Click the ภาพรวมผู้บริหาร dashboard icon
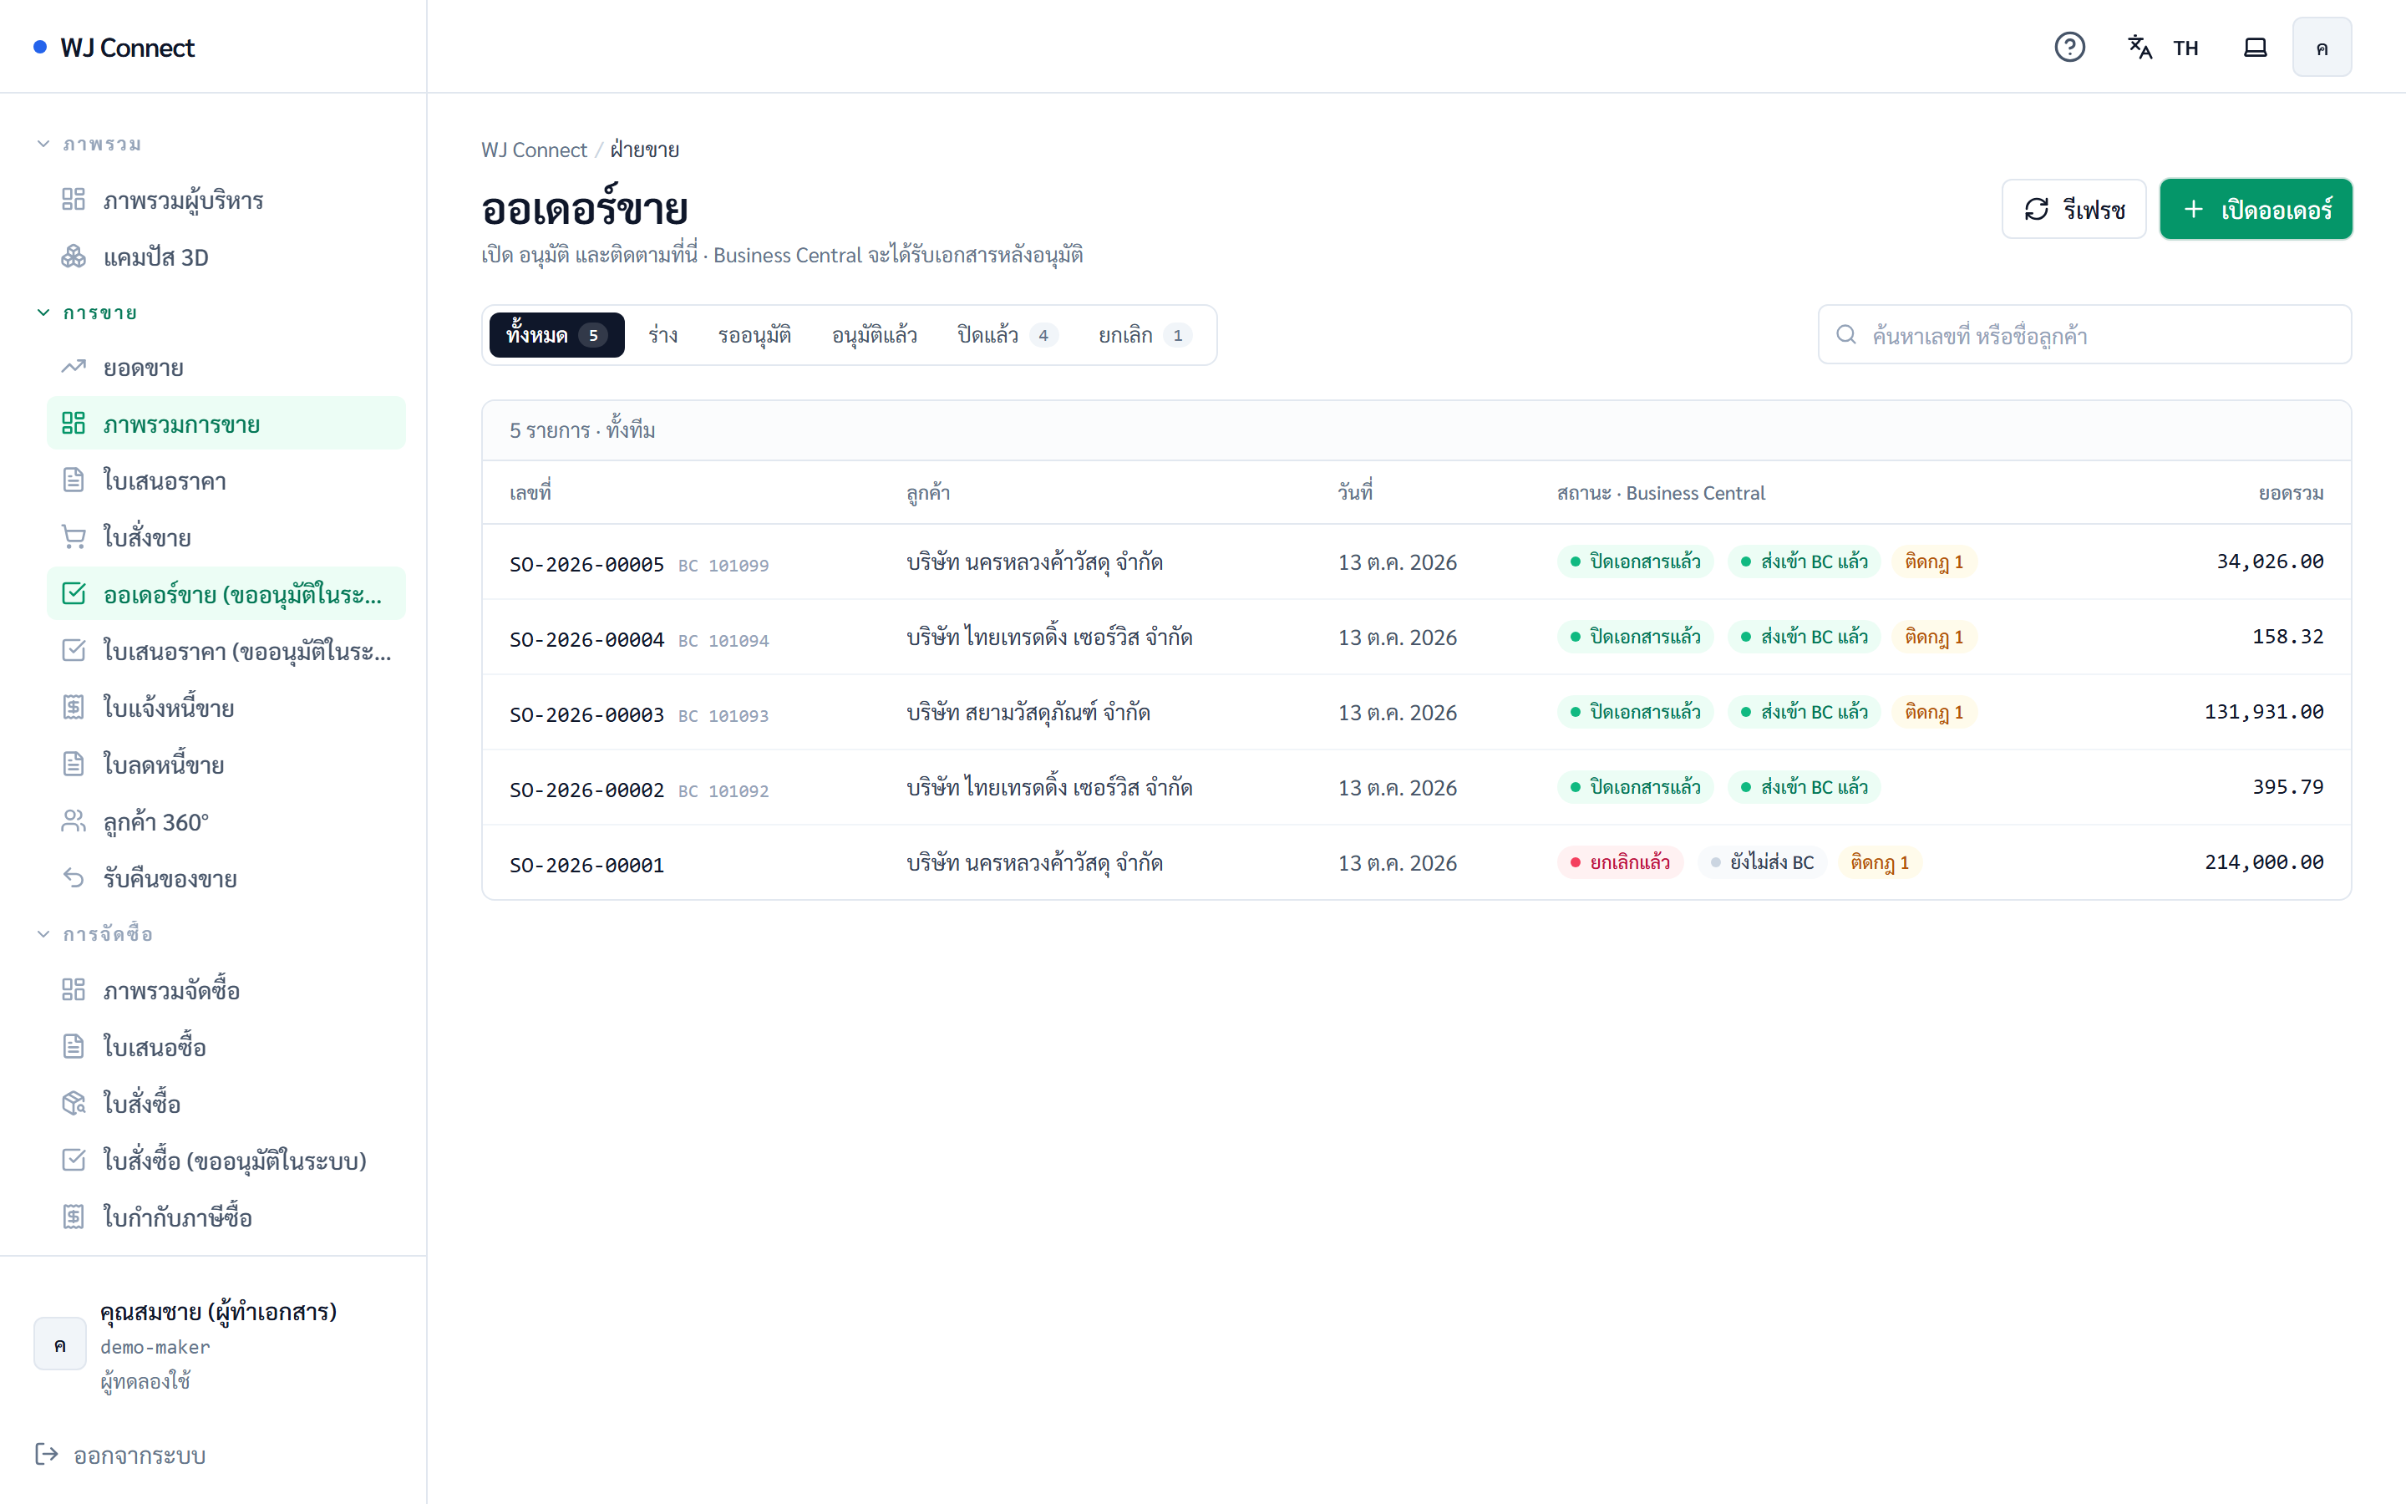Screen dimensions: 2406x1504 [x=74, y=199]
